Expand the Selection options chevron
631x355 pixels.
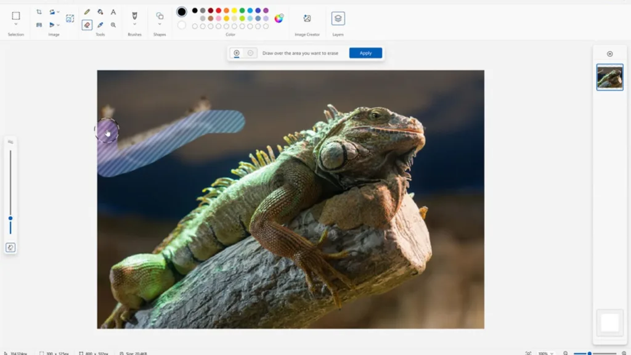tap(15, 24)
